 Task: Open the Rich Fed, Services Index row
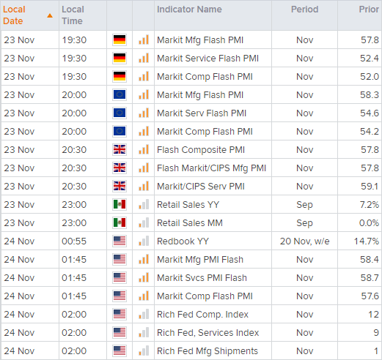tap(191, 332)
